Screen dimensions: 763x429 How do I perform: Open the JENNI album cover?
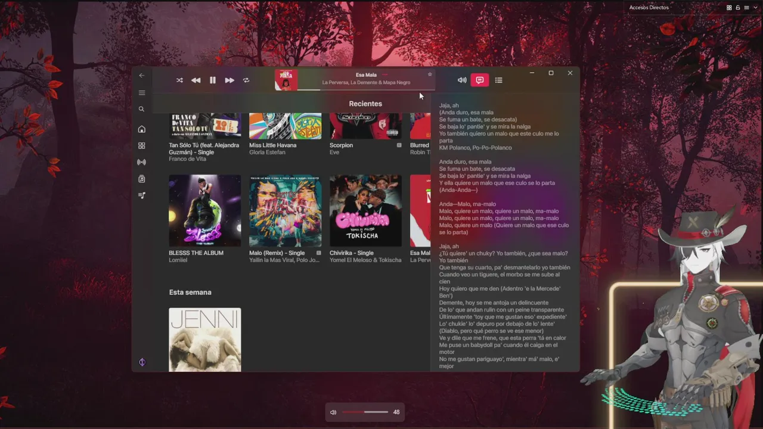click(204, 340)
